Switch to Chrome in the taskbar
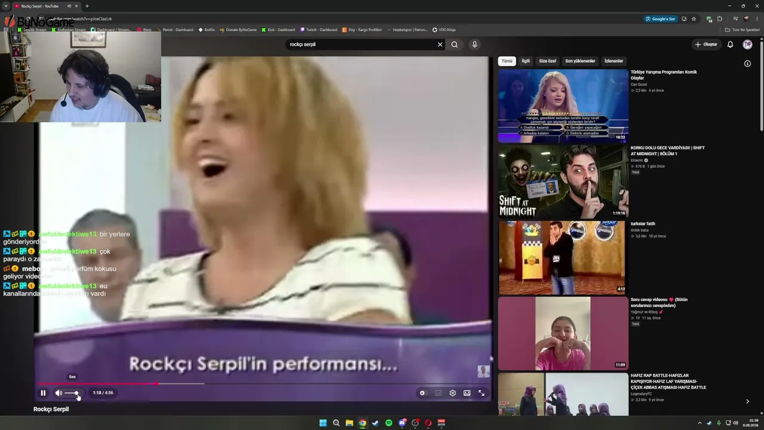The image size is (764, 430). (362, 423)
